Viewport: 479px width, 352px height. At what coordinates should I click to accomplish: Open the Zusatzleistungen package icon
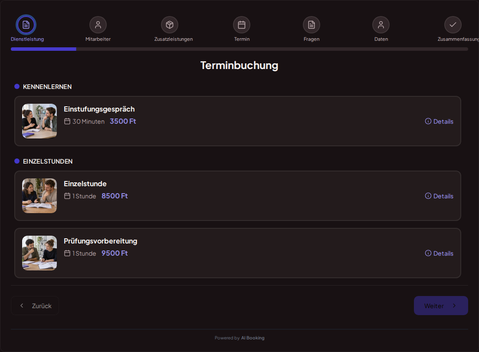click(170, 25)
